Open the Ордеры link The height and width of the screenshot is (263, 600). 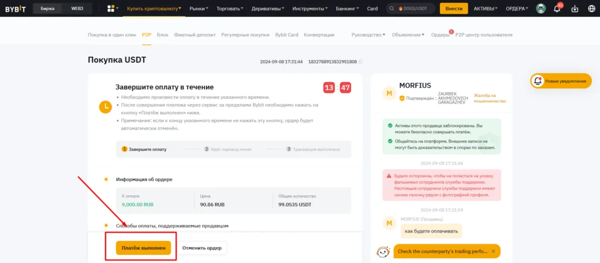[440, 34]
